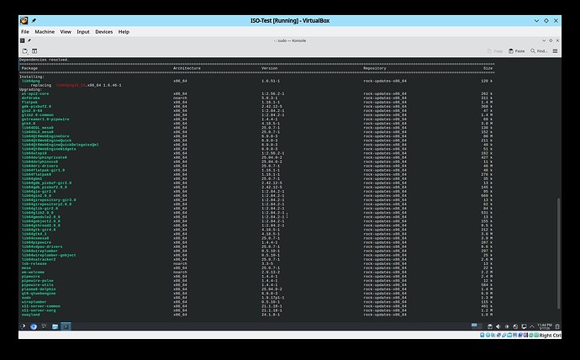Click the brightness tray icon
Image resolution: width=580 pixels, height=360 pixels.
(x=507, y=326)
